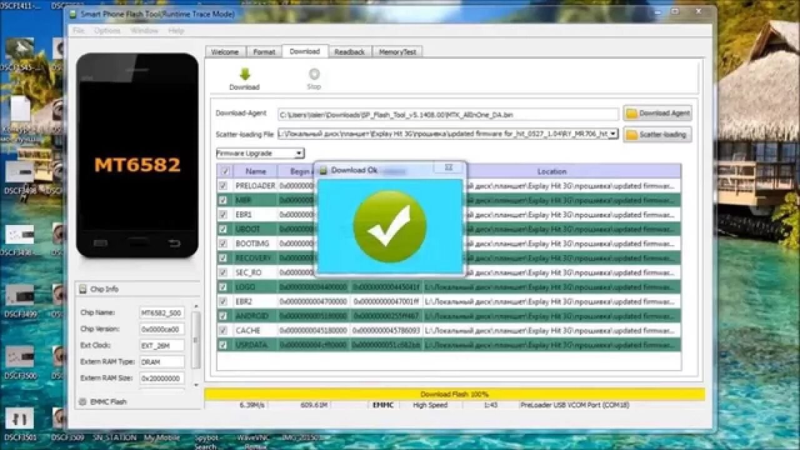Toggle the ANDROID checkbox
The height and width of the screenshot is (450, 800).
click(222, 316)
